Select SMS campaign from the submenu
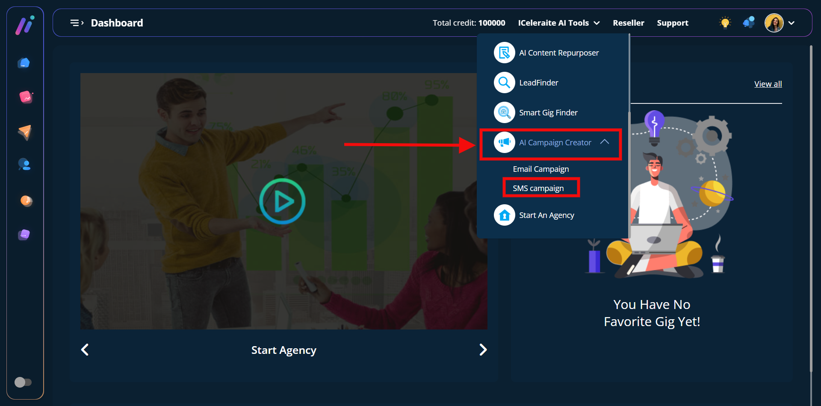The image size is (821, 406). (x=538, y=188)
